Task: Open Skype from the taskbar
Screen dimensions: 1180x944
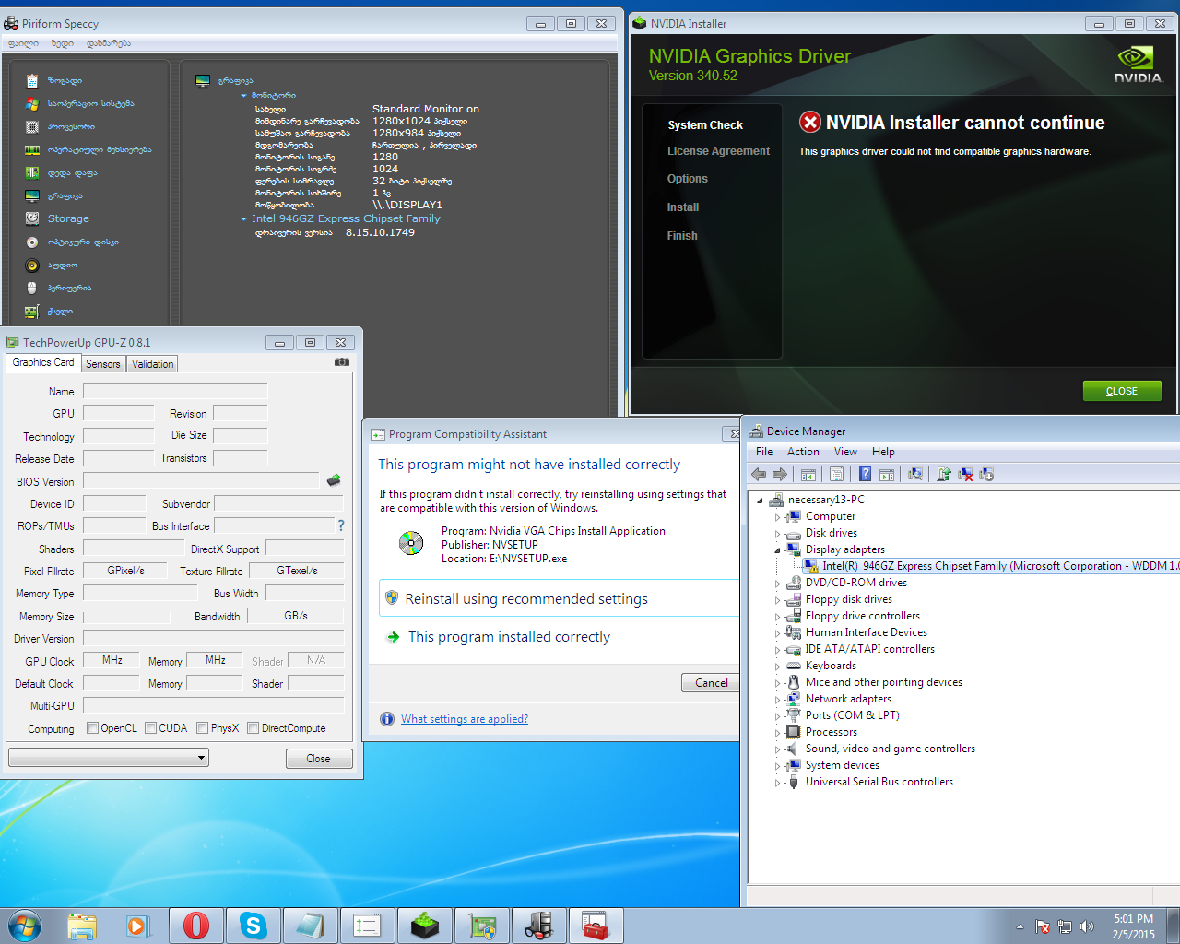Action: tap(253, 926)
